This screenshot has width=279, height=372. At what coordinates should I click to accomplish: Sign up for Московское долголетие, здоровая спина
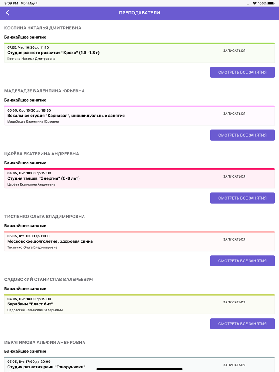(x=234, y=239)
